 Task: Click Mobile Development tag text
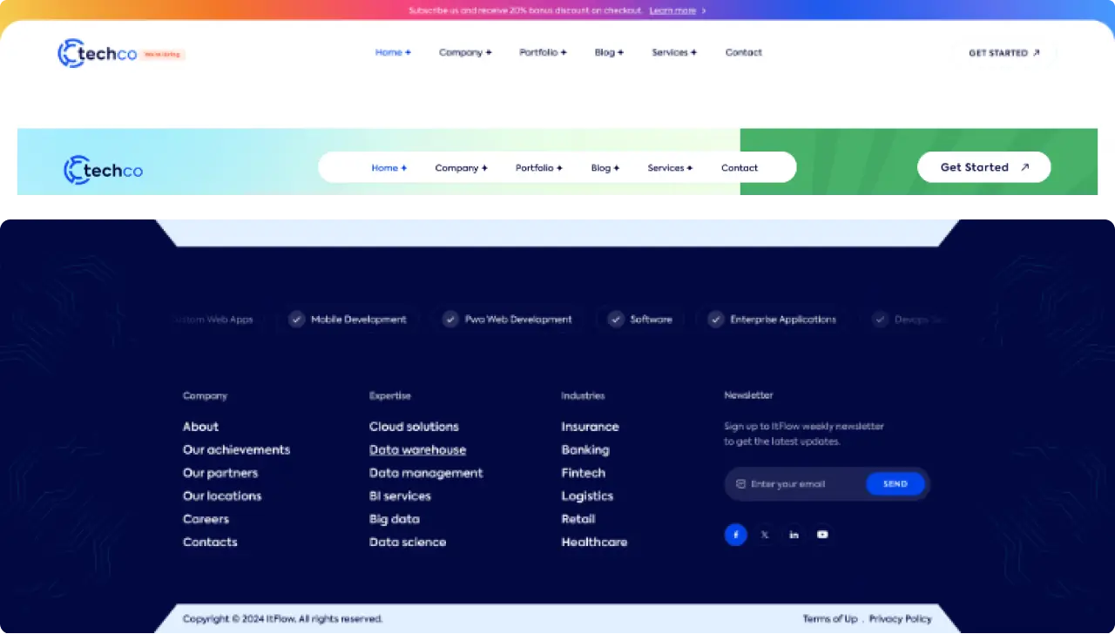[x=359, y=320]
